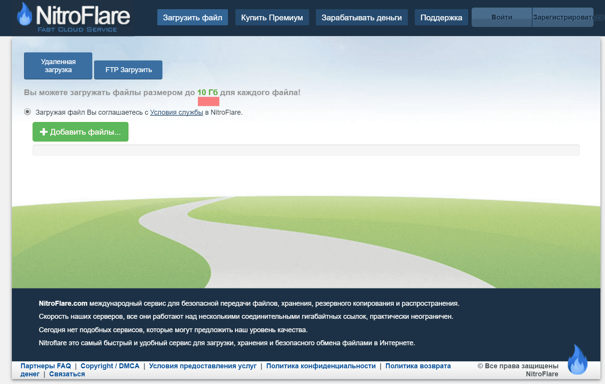Open the Условия службы link
Viewport: 605px width, 384px height.
pos(177,112)
